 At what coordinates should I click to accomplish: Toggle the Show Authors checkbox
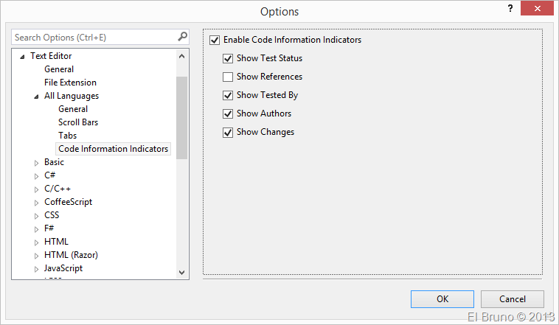pyautogui.click(x=228, y=113)
